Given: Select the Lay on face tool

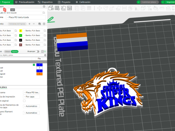Looking at the screenshot, I should [118, 8].
